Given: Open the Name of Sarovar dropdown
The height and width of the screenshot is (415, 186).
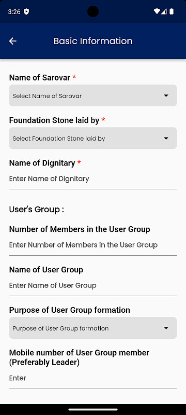Looking at the screenshot, I should pyautogui.click(x=93, y=95).
